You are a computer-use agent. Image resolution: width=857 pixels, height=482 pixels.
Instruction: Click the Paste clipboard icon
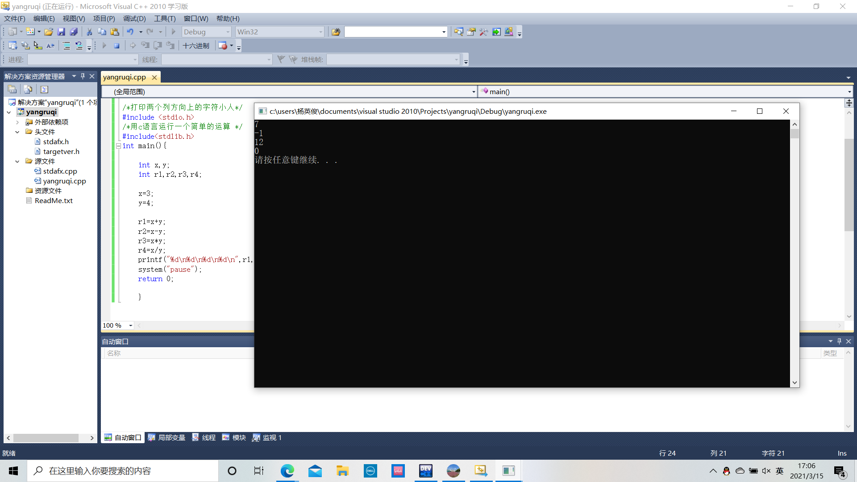click(115, 32)
